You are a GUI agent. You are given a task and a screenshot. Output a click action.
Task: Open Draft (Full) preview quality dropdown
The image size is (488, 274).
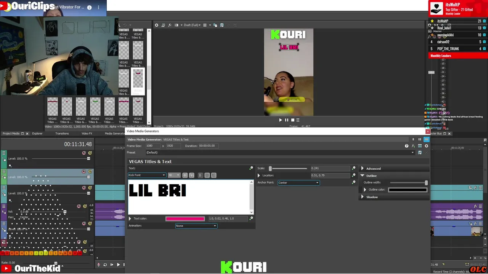[x=192, y=25]
